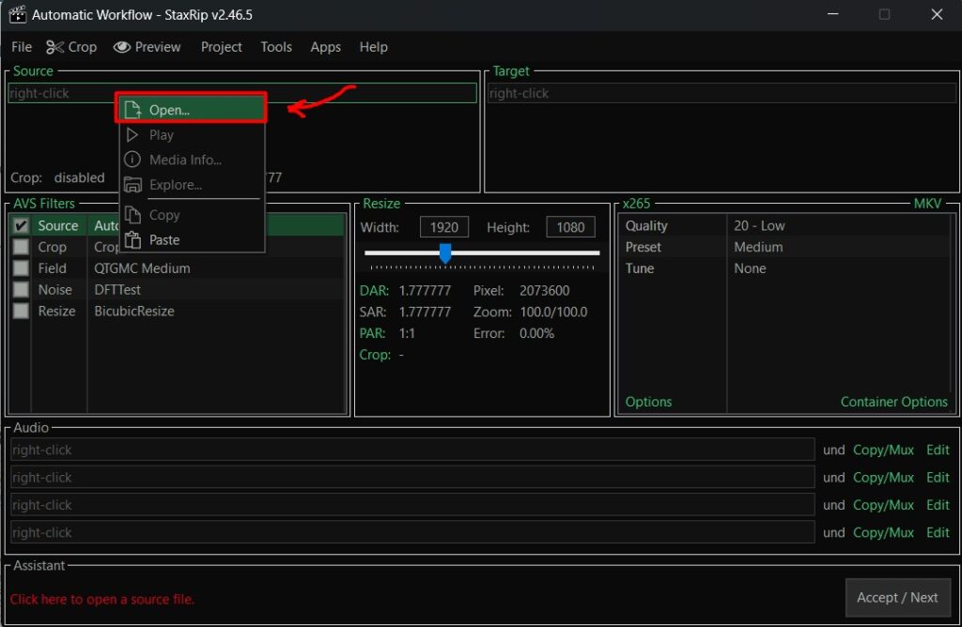Click the Media Info circle icon
The width and height of the screenshot is (962, 627).
click(x=132, y=161)
